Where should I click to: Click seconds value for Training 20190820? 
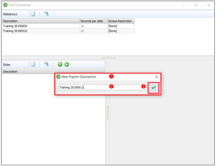coord(94,26)
